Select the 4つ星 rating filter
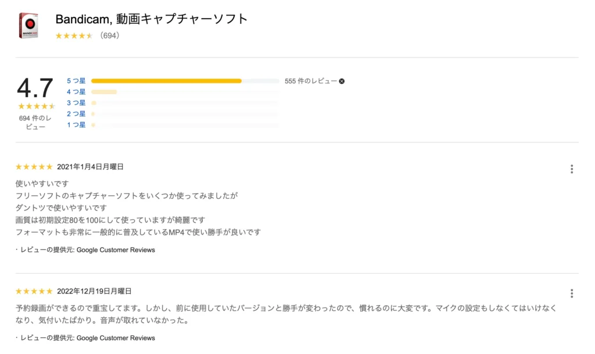This screenshot has width=595, height=354. pyautogui.click(x=76, y=92)
